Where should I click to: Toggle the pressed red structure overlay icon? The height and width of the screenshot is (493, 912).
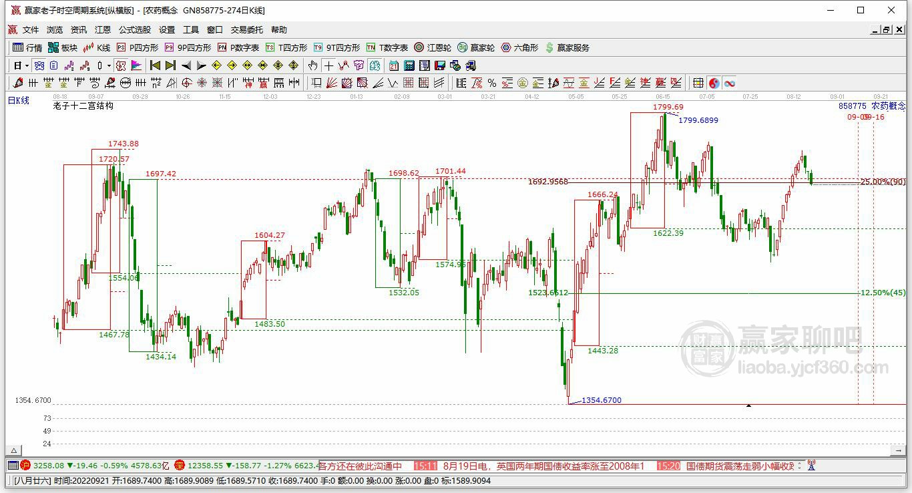[121, 65]
